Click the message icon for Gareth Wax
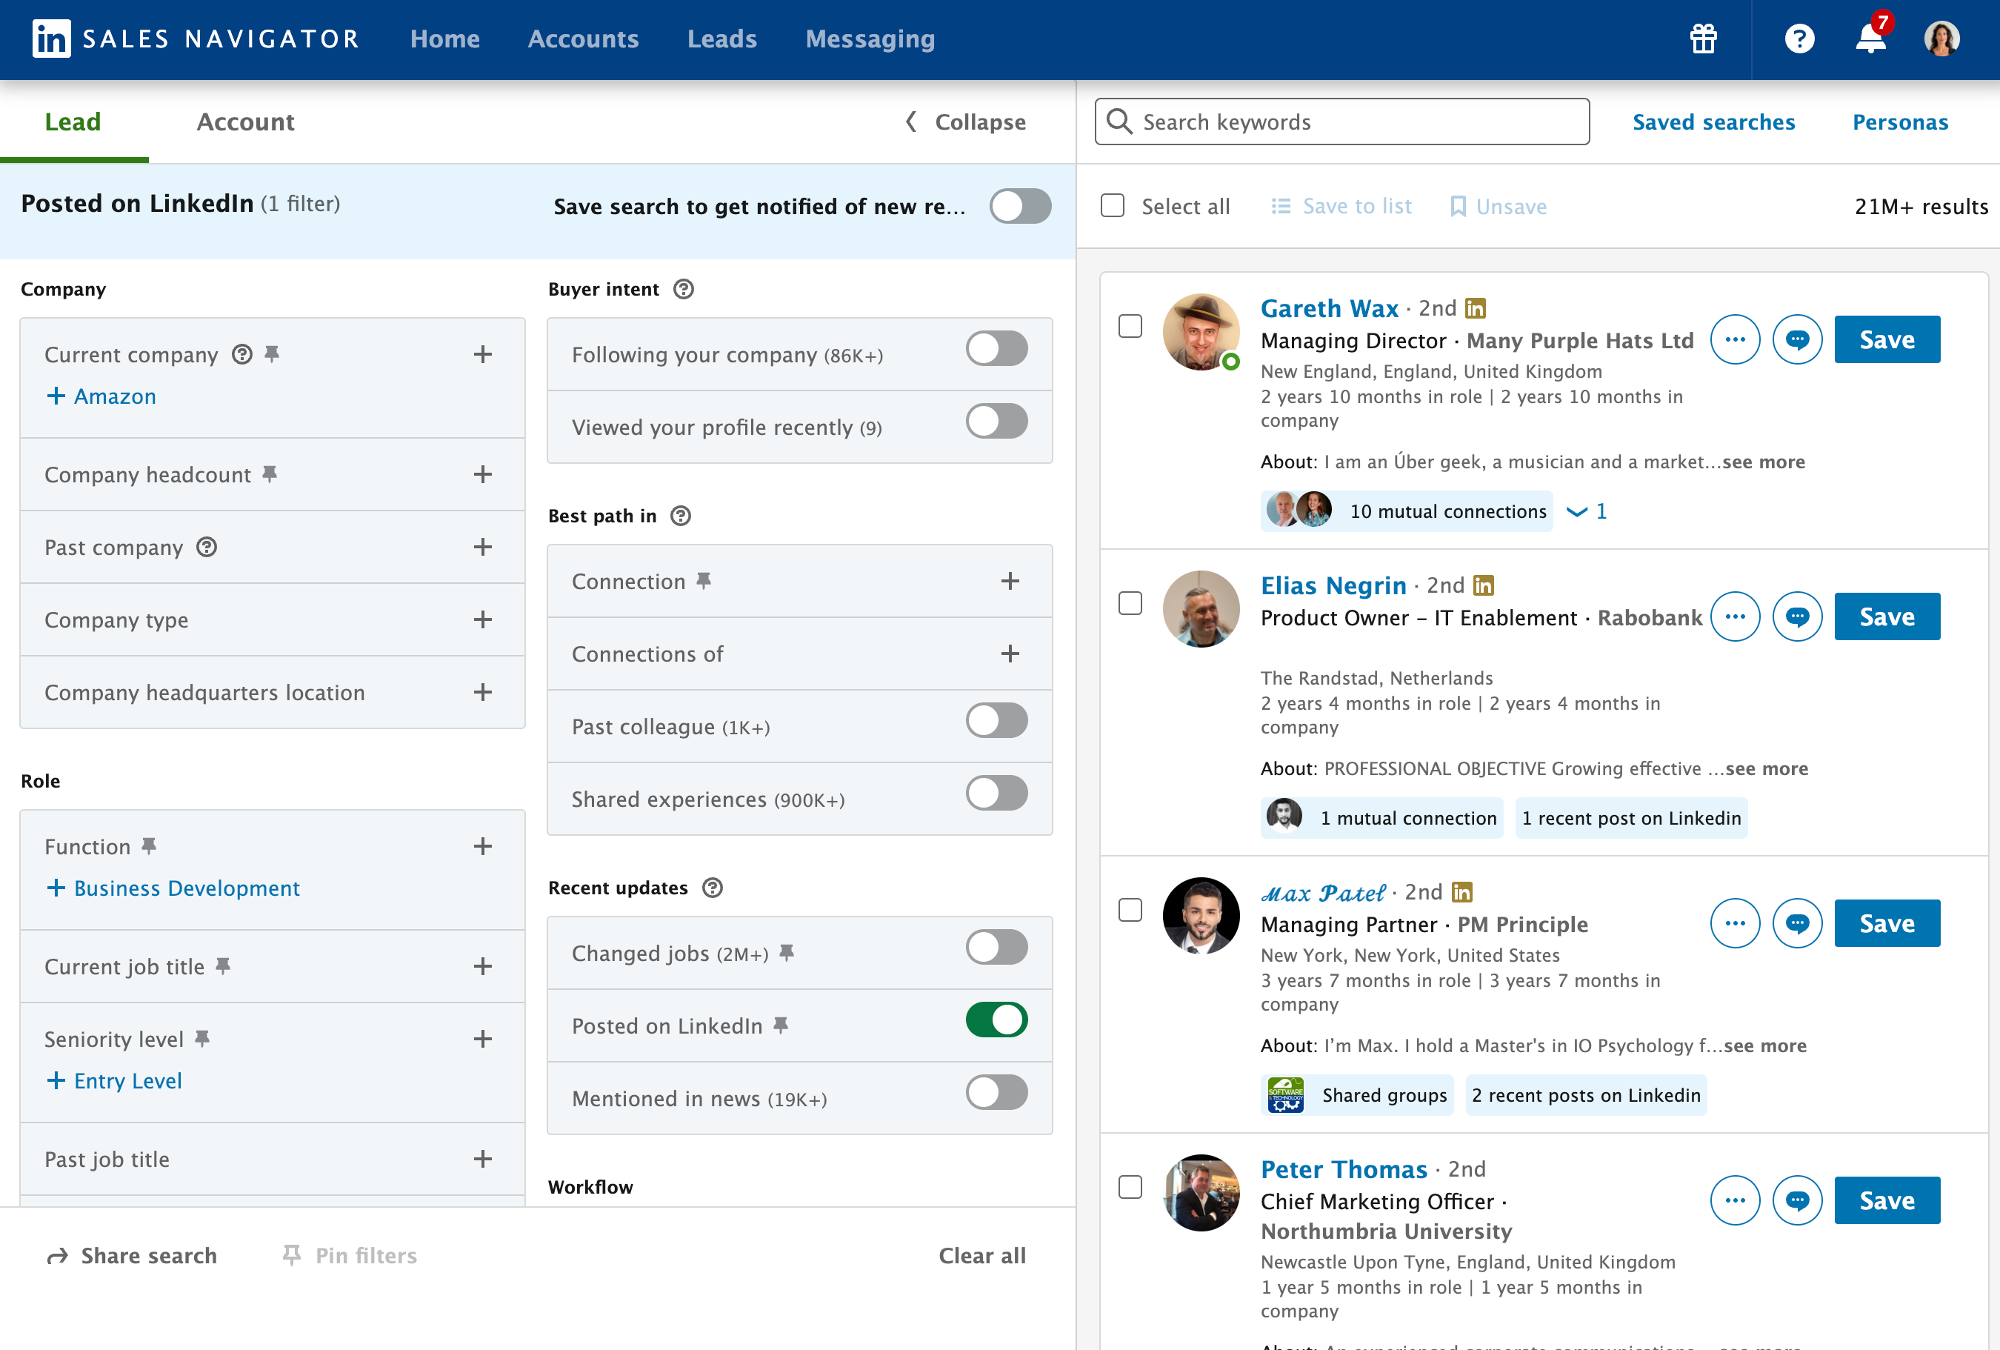Screen dimensions: 2000x1350 (1797, 339)
